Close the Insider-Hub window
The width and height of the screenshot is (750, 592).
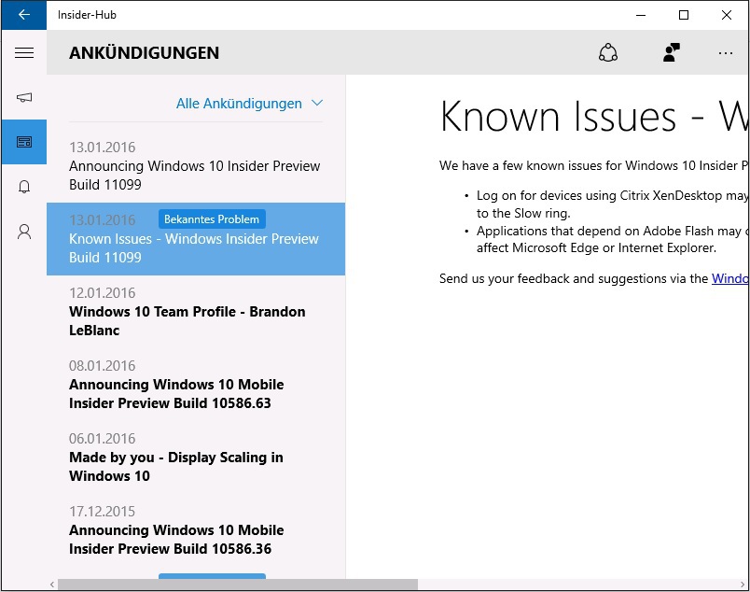click(726, 15)
